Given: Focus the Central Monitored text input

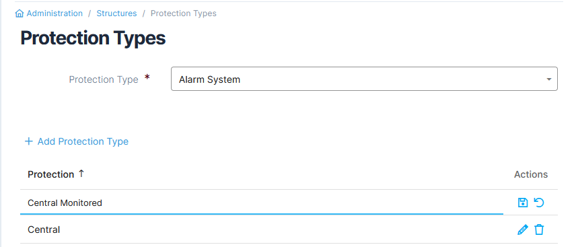Looking at the screenshot, I should [x=262, y=203].
